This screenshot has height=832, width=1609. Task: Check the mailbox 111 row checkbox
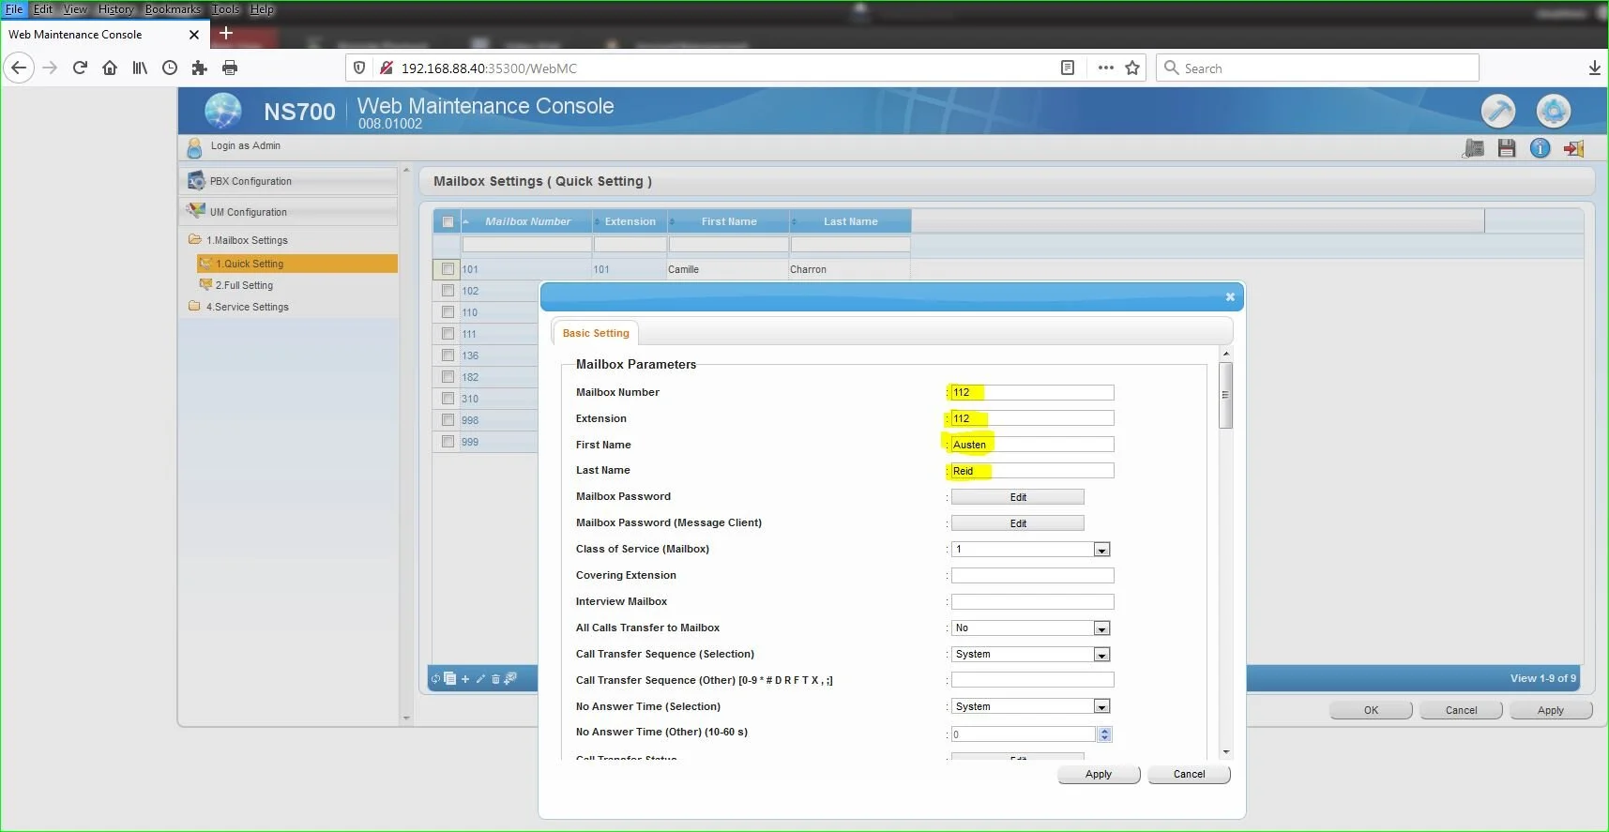(448, 334)
